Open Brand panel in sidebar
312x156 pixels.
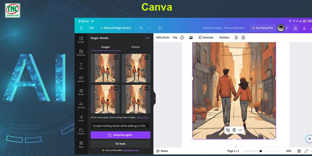(x=81, y=92)
